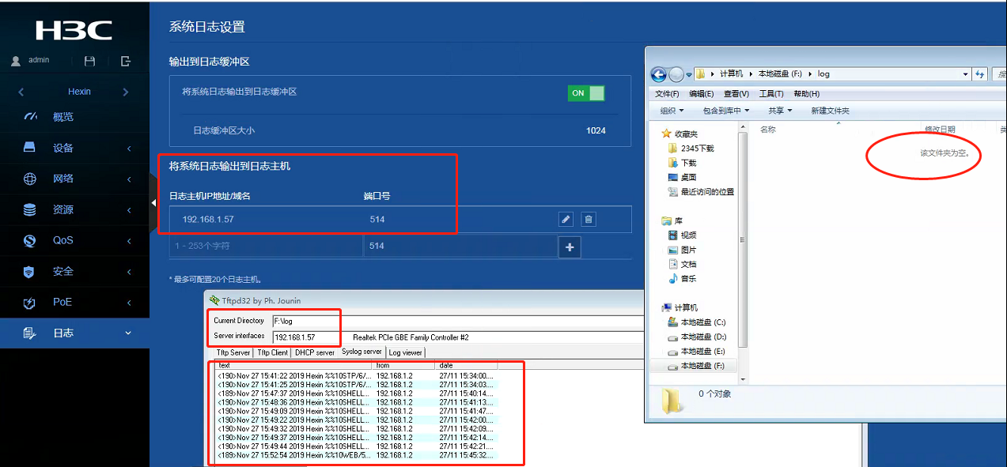Open 最近访问的位置 in Explorer sidebar
Viewport: 1007px width, 467px height.
coord(701,191)
